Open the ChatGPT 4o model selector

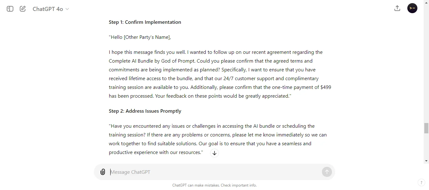pos(50,9)
